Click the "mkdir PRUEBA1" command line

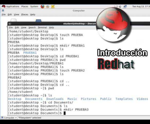click(x=46, y=46)
